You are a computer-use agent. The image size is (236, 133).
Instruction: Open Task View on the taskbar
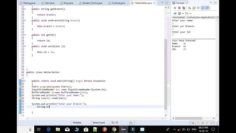tap(39, 129)
